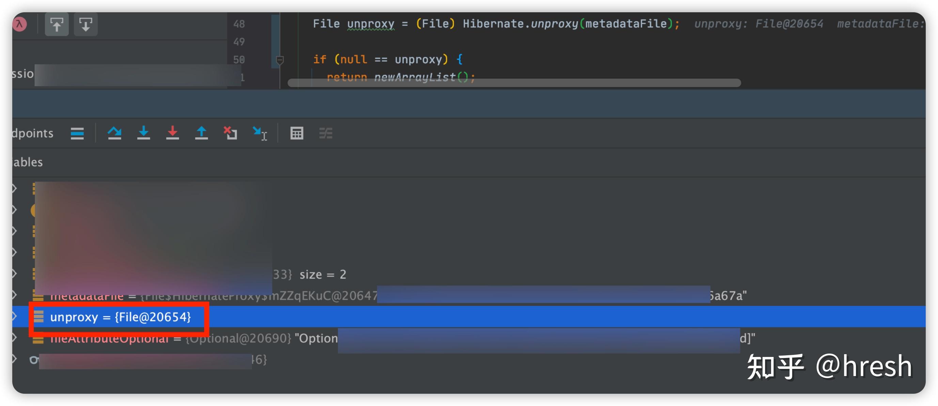The width and height of the screenshot is (938, 406).
Task: Click the Step Out icon
Action: coord(201,133)
